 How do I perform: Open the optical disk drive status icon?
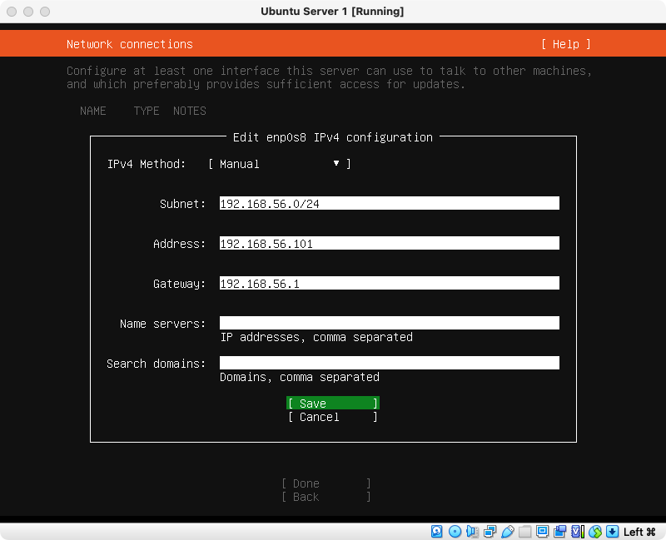click(455, 531)
